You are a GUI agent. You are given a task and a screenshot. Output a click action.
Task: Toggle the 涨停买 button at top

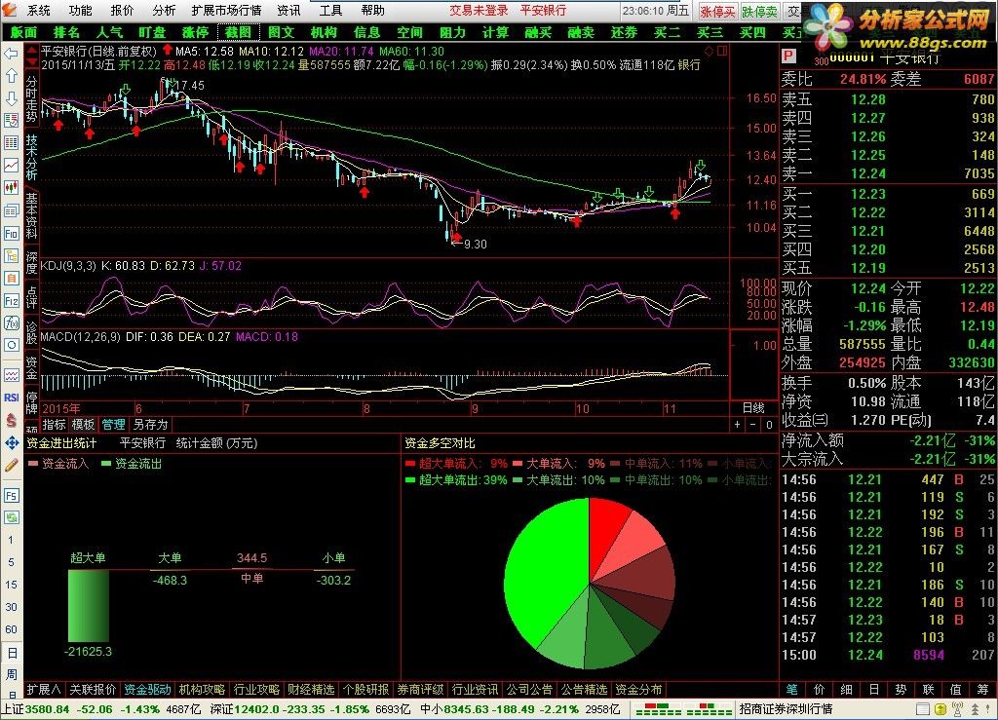point(717,12)
